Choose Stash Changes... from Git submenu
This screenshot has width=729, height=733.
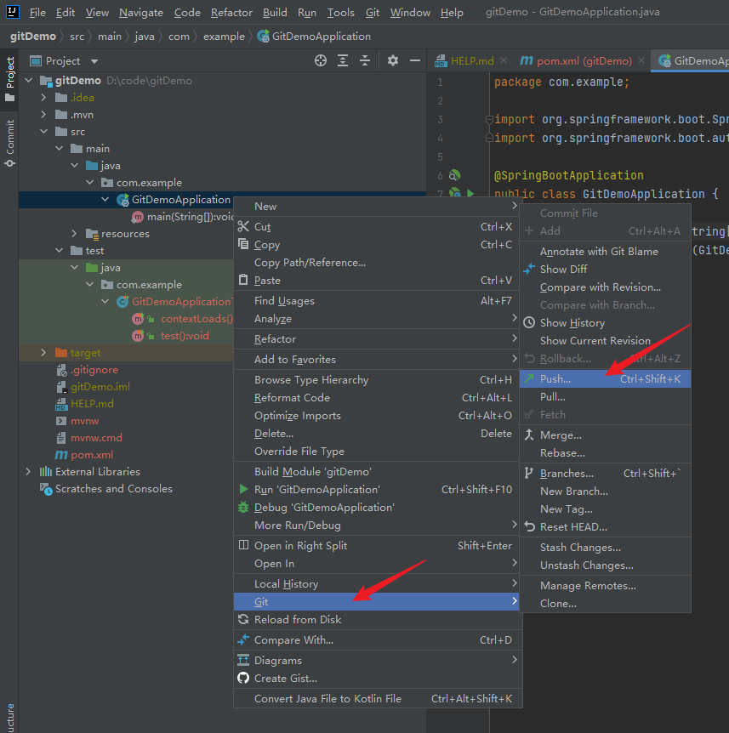click(605, 548)
